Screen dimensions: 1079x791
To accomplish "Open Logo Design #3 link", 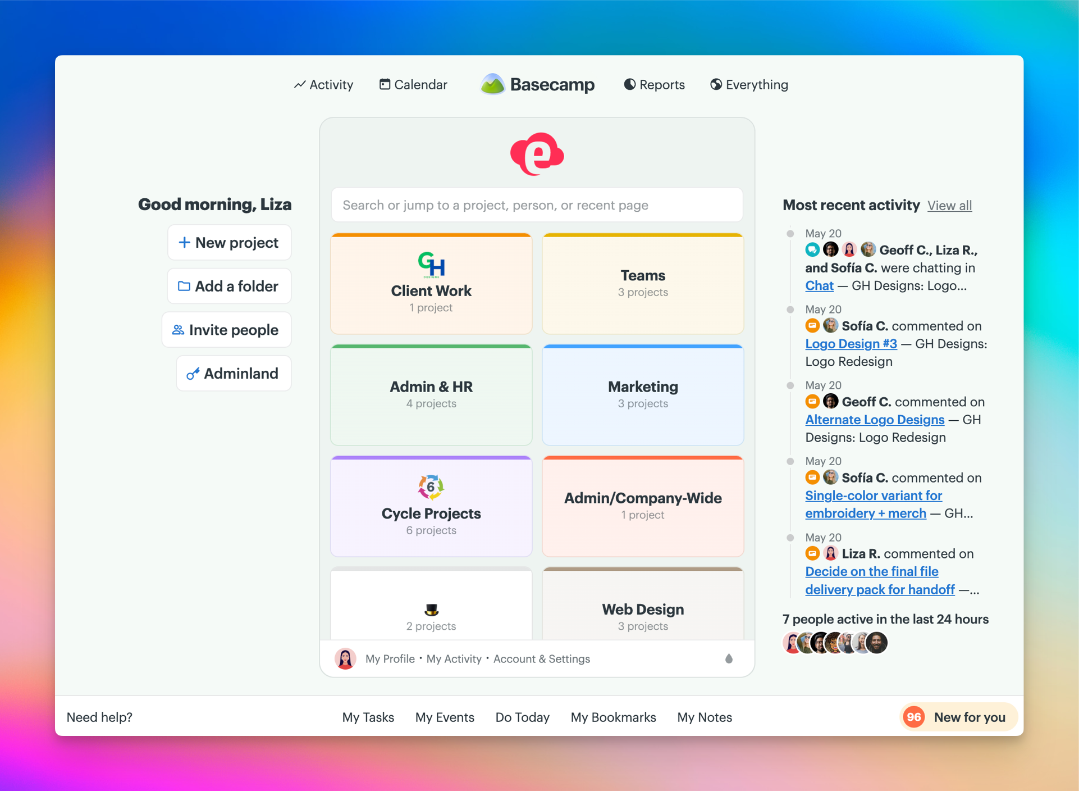I will (x=851, y=344).
